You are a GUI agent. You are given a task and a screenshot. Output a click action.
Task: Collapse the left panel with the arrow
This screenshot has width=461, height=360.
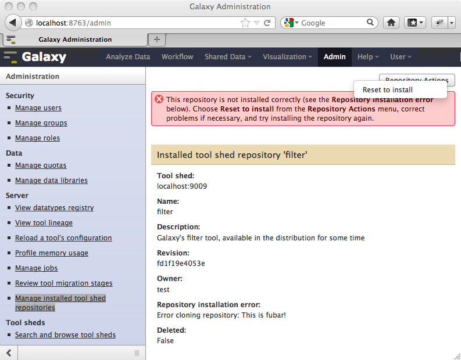pyautogui.click(x=9, y=352)
